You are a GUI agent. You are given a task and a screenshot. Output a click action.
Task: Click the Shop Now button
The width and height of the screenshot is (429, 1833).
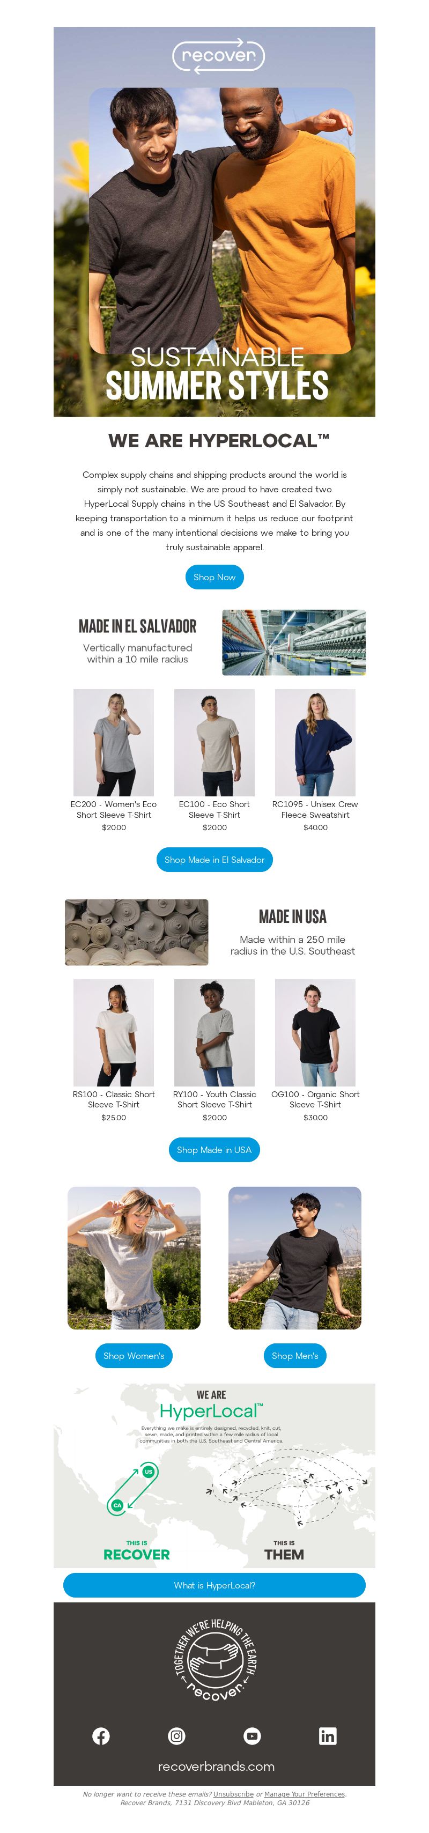(x=214, y=577)
